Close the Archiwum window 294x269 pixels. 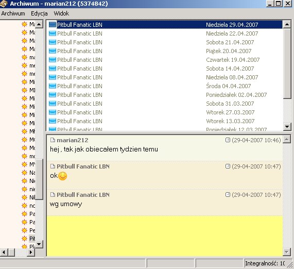[x=288, y=4]
